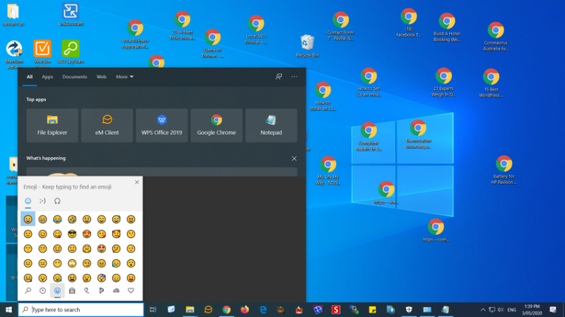Select smiley faces and animals category
Viewport: 565px width, 317px height.
tap(57, 290)
